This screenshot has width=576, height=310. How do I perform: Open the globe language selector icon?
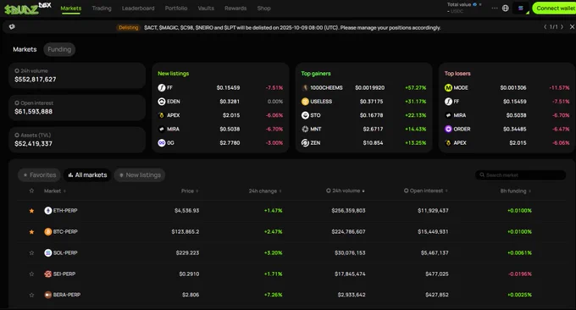(x=506, y=8)
